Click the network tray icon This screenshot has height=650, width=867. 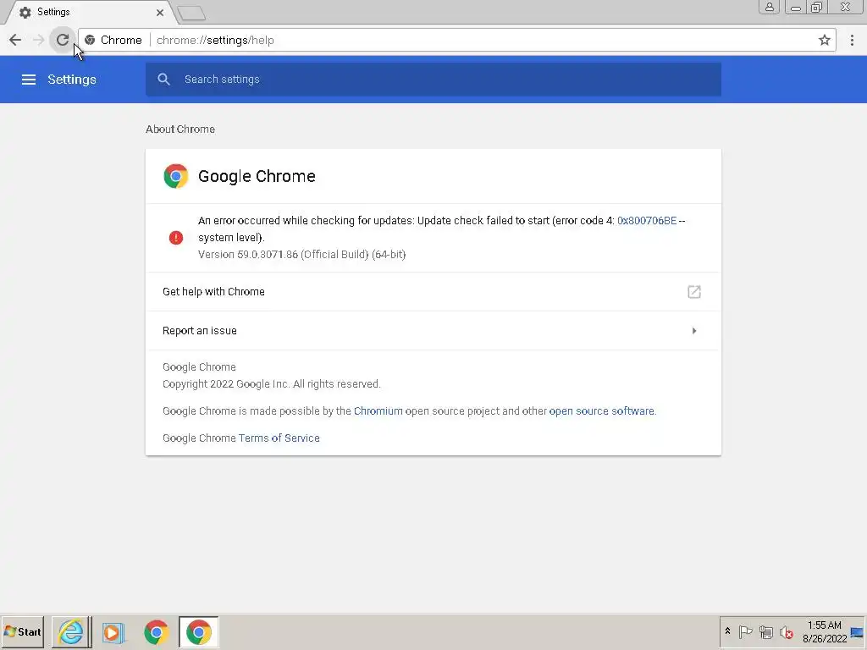pos(765,631)
